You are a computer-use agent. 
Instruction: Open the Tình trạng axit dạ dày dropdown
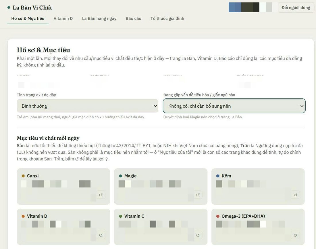click(87, 106)
